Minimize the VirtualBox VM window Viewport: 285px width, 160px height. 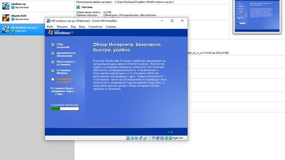[x=162, y=21]
